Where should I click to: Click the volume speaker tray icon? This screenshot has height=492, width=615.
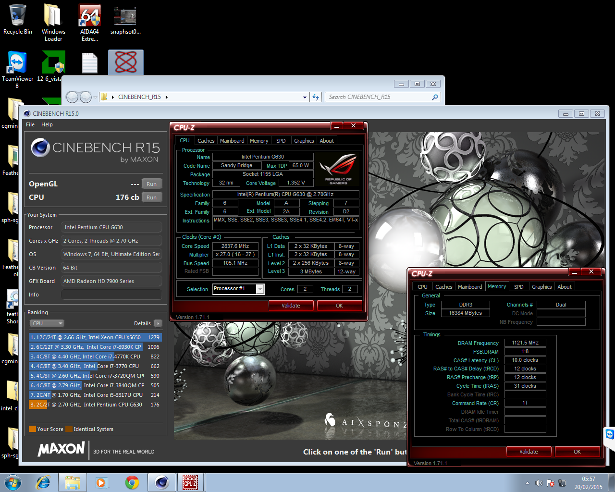(x=539, y=483)
